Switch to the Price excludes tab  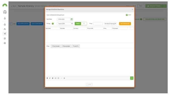66,46
